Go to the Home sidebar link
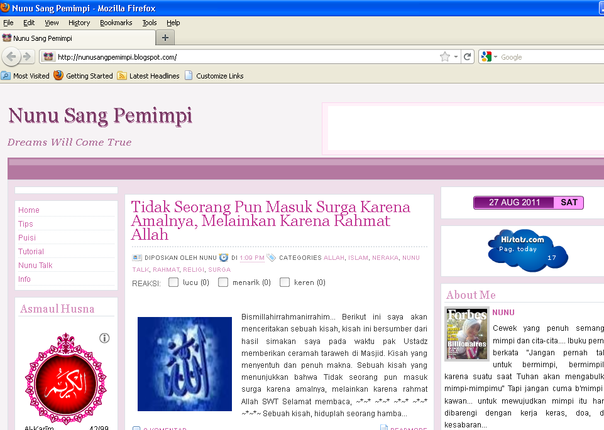 tap(29, 210)
